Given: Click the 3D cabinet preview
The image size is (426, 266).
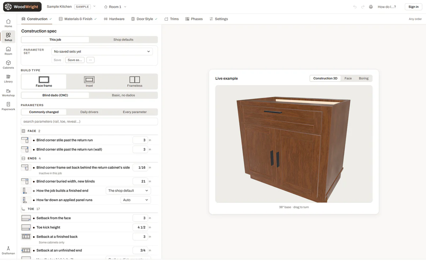Looking at the screenshot, I should tap(294, 144).
